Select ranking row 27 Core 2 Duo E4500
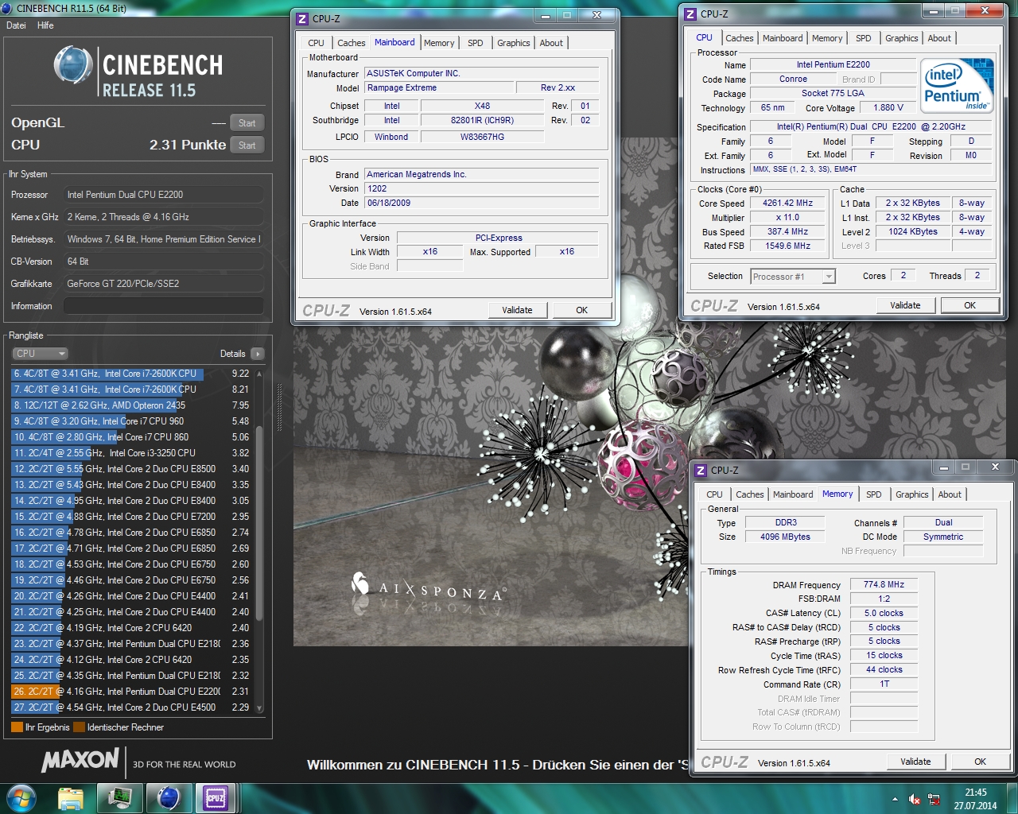 [132, 707]
